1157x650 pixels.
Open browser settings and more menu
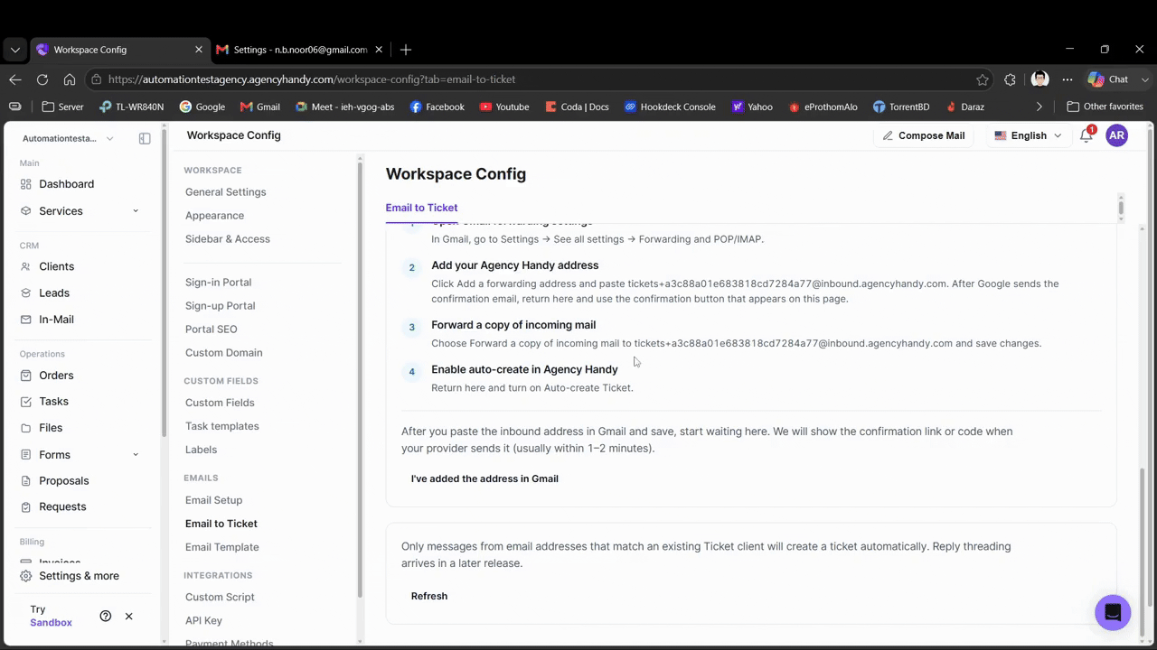(x=1068, y=79)
